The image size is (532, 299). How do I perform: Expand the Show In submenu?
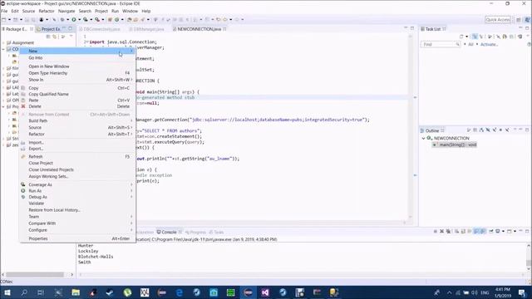click(77, 80)
